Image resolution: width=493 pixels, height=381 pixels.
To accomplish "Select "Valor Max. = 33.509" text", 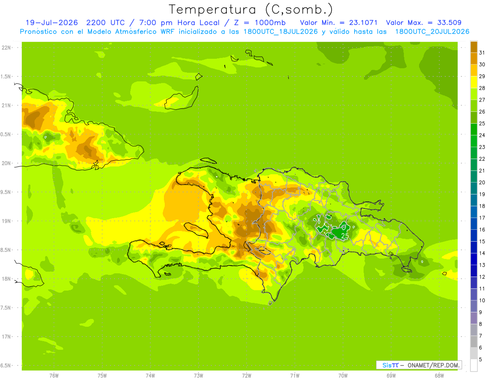I will click(424, 23).
